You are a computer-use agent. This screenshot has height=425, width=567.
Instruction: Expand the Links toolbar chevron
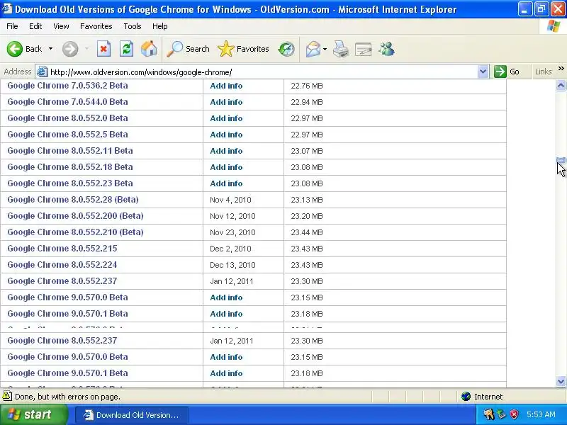[561, 69]
